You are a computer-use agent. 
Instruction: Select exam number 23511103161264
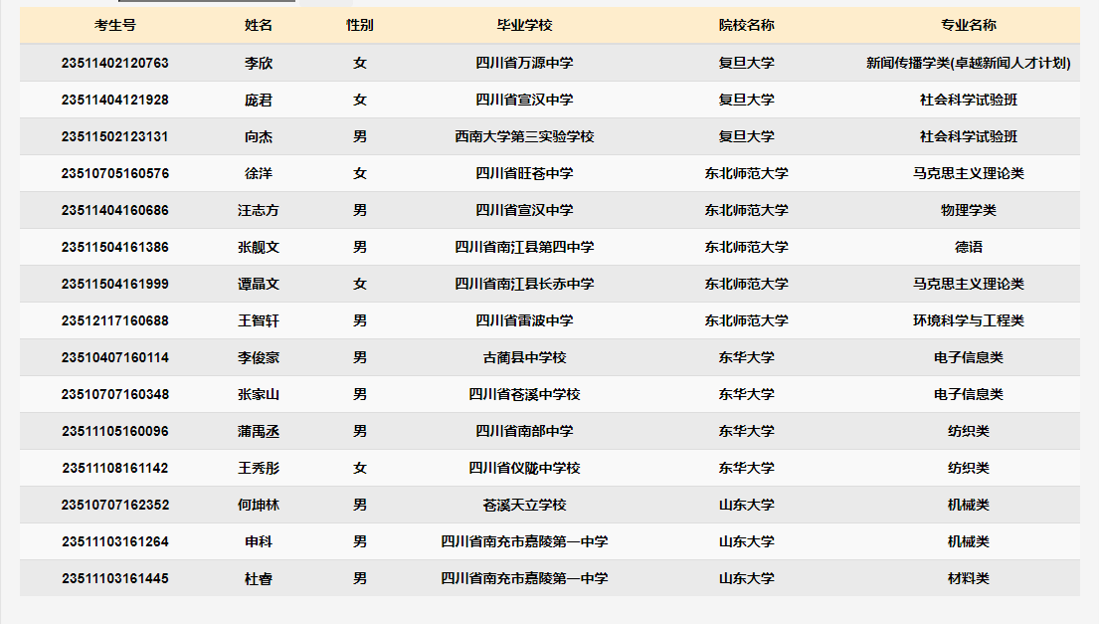click(115, 541)
